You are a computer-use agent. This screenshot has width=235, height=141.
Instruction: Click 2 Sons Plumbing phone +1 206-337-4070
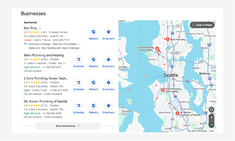tap(59, 90)
